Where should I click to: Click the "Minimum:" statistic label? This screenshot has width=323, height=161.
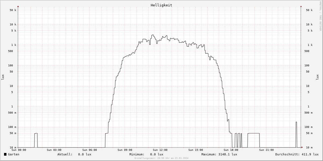(x=137, y=154)
